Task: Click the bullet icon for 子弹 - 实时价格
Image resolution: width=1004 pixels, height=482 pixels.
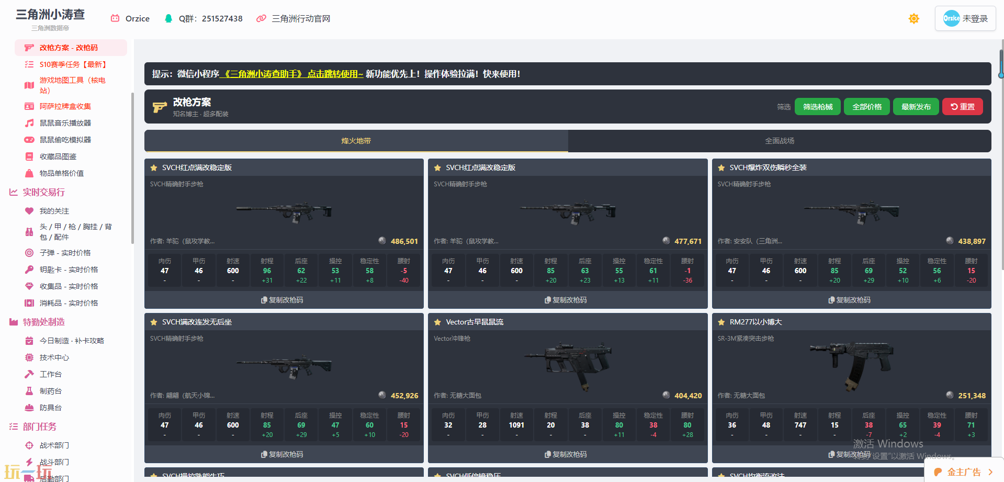Action: 29,253
